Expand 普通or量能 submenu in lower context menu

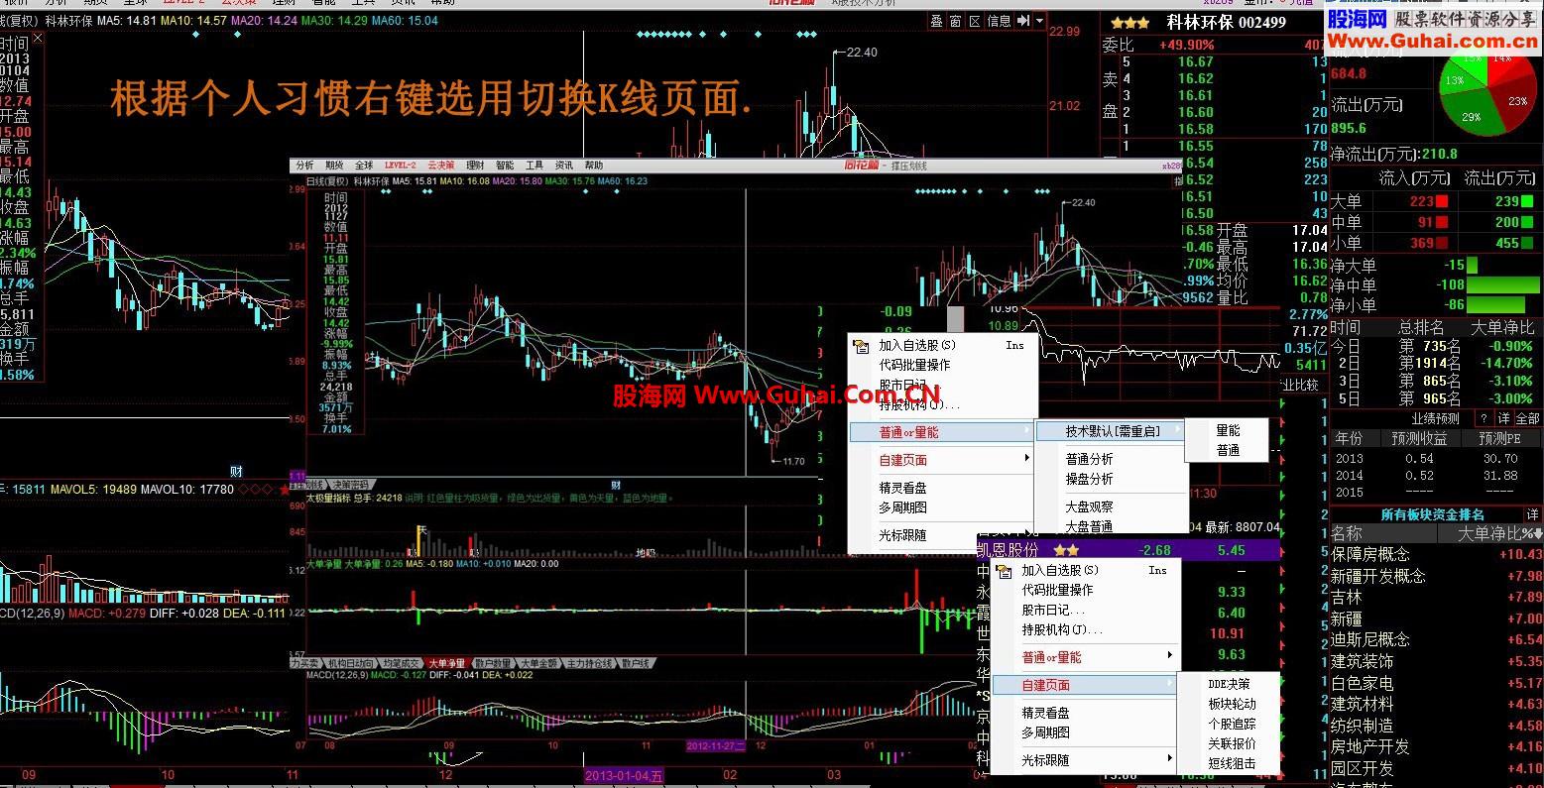point(1085,657)
